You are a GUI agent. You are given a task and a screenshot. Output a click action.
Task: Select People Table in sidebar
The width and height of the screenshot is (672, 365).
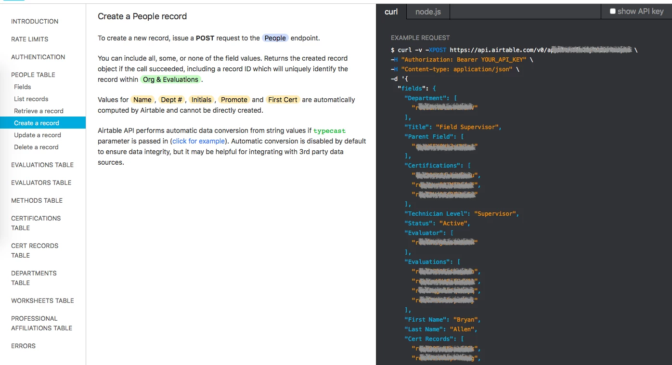coord(33,75)
